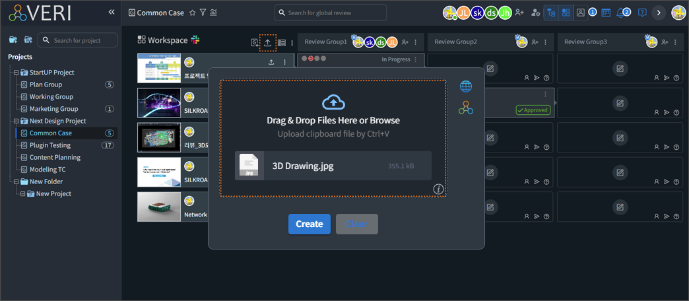Toggle the profile card view button
Image resolution: width=689 pixels, height=301 pixels.
pyautogui.click(x=579, y=13)
